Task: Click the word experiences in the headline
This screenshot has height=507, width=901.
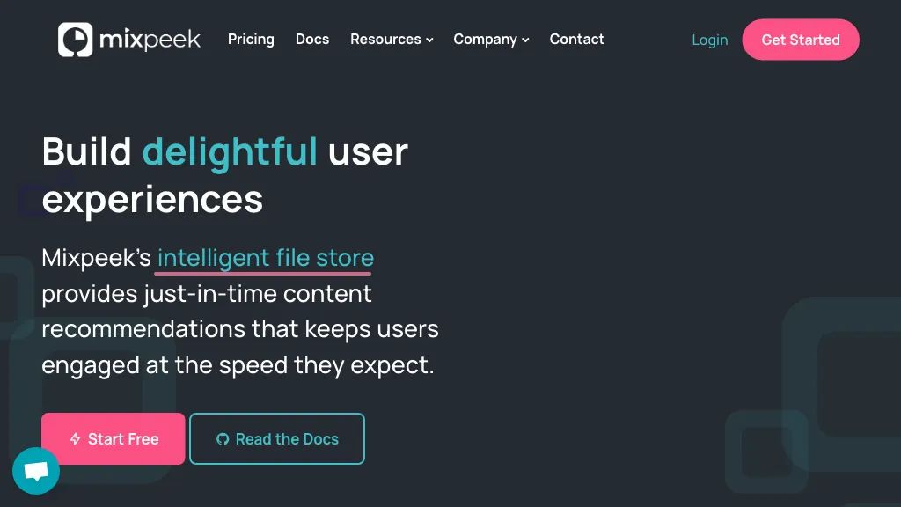Action: [152, 199]
